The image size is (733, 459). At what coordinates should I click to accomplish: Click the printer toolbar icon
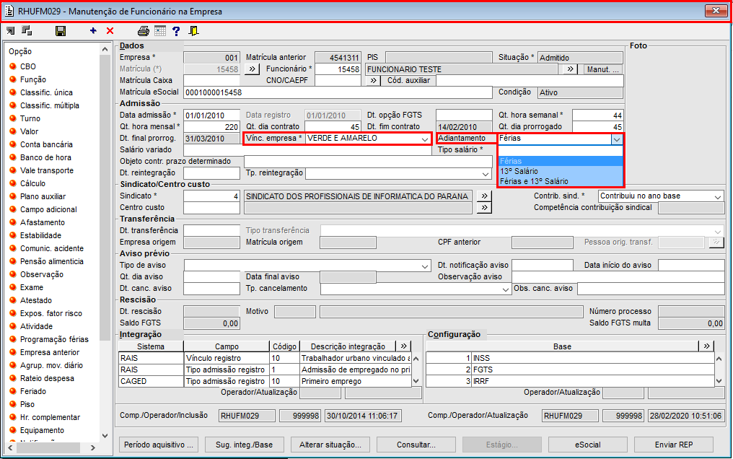tap(144, 31)
